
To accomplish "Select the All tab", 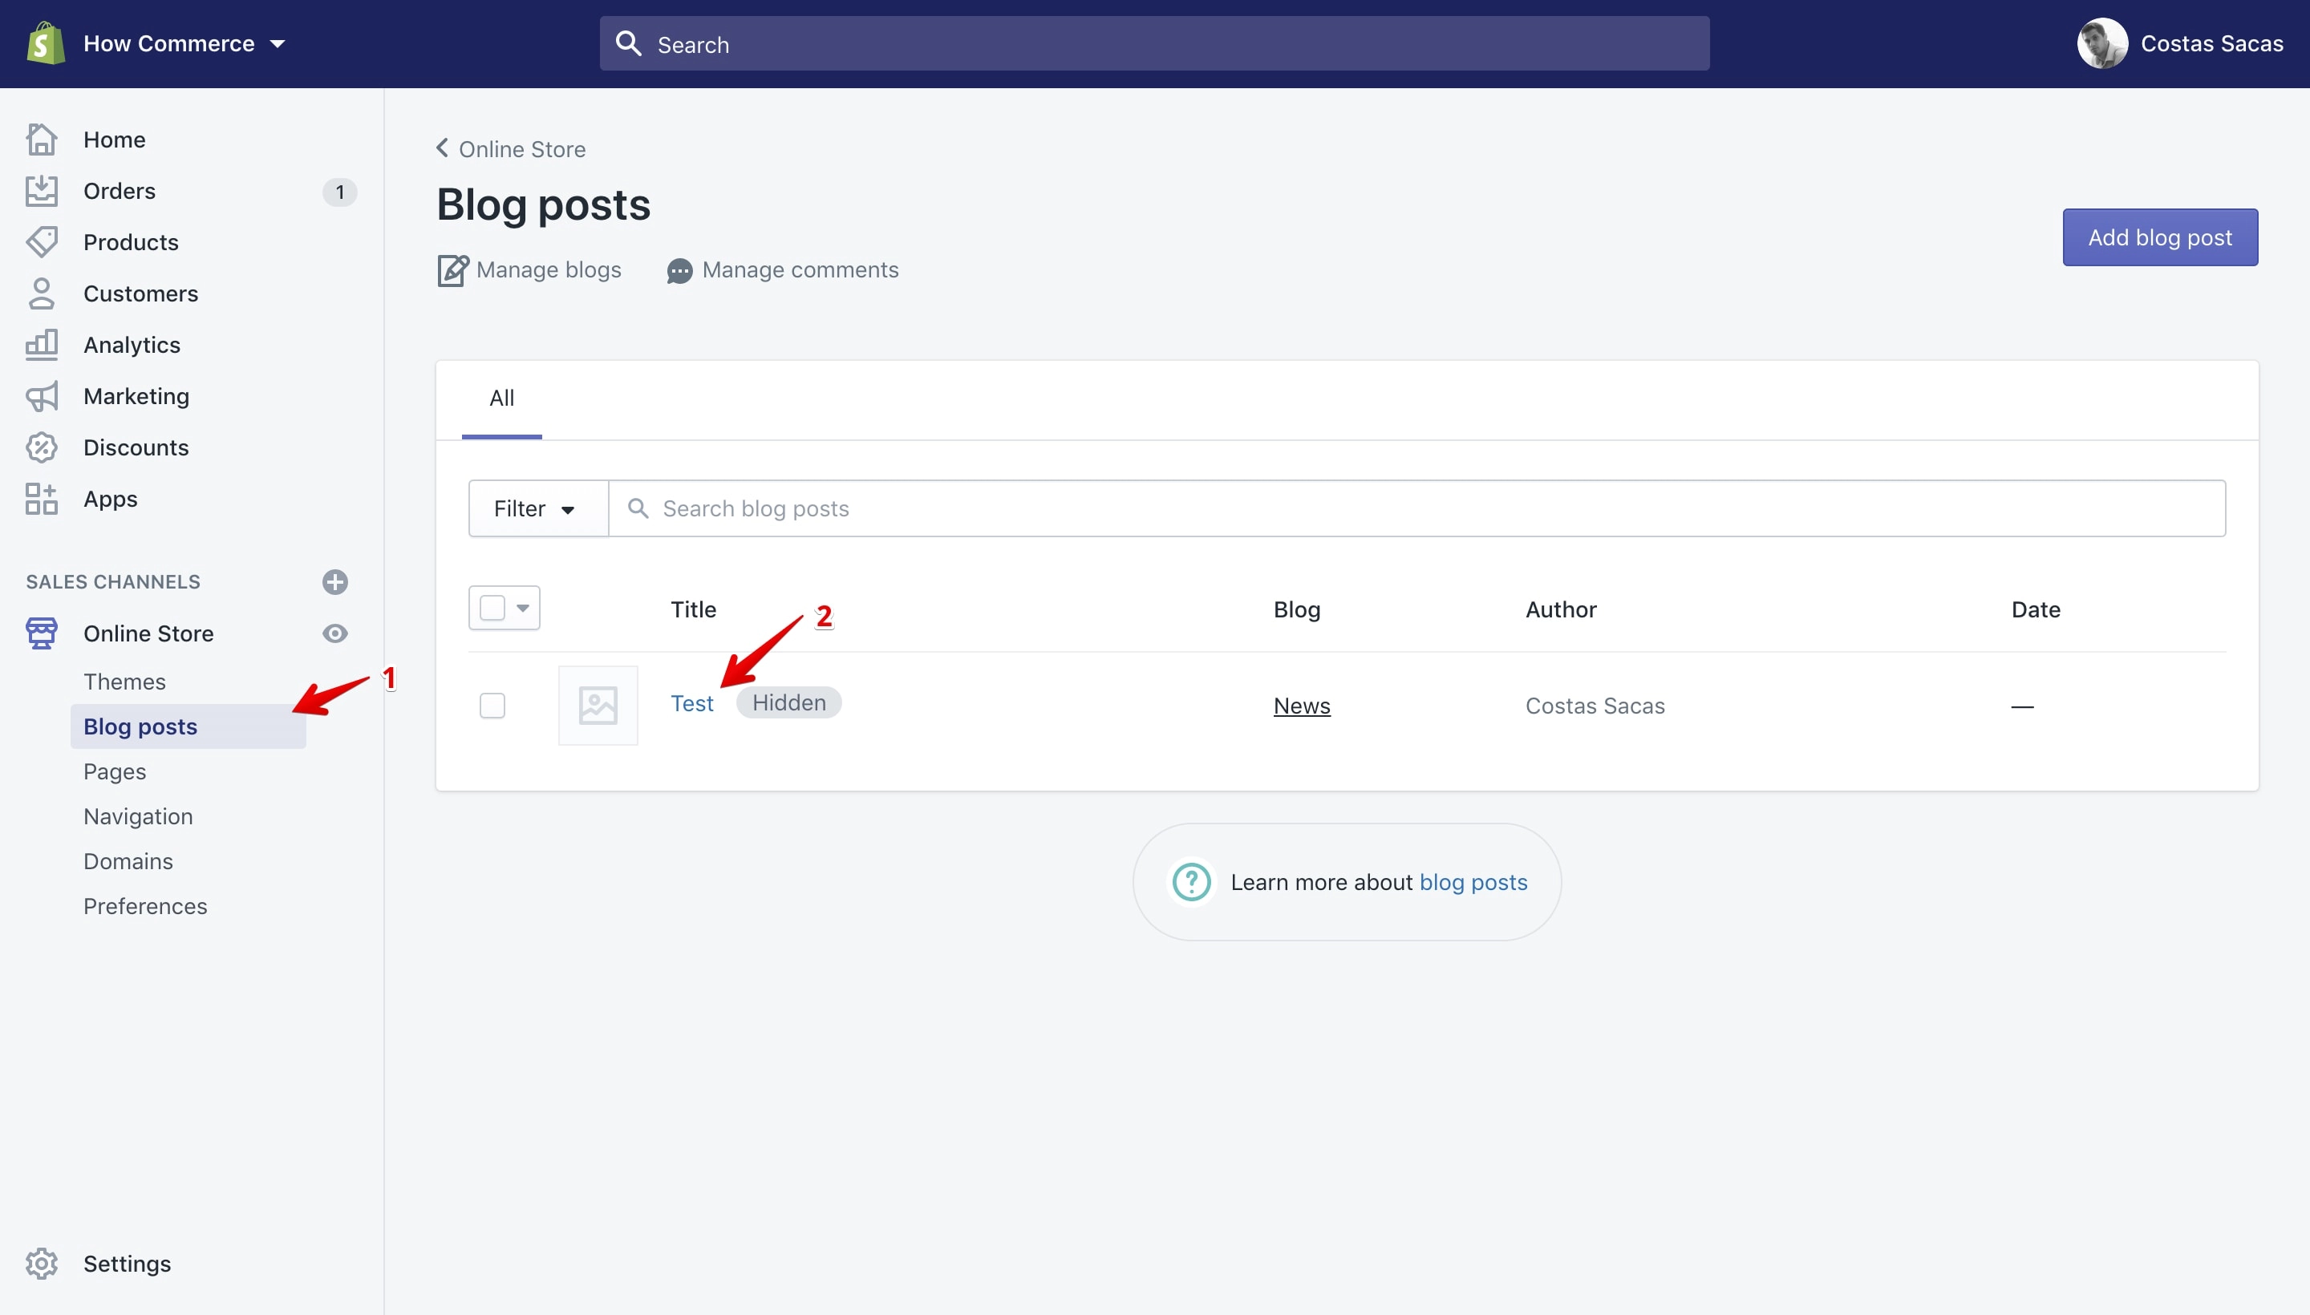I will (x=501, y=399).
